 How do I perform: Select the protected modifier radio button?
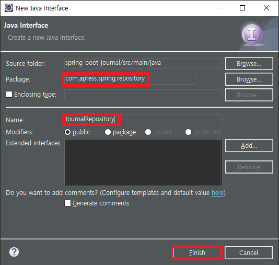tap(188, 132)
